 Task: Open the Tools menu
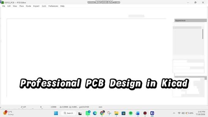point(44,6)
